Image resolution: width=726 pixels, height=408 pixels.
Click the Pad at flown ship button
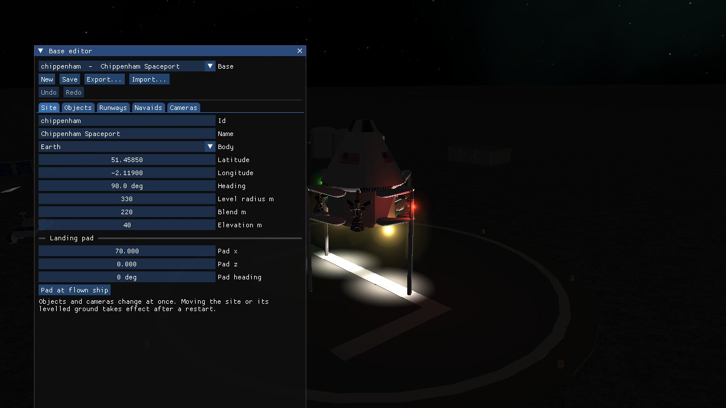coord(74,290)
